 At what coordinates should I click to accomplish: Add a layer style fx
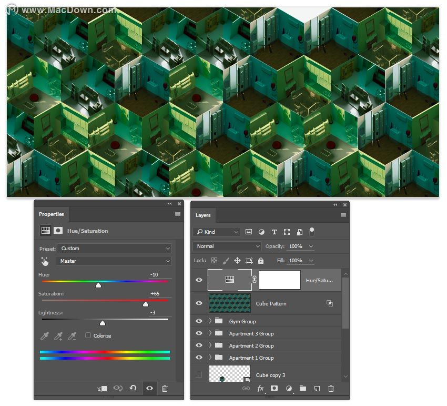260,389
